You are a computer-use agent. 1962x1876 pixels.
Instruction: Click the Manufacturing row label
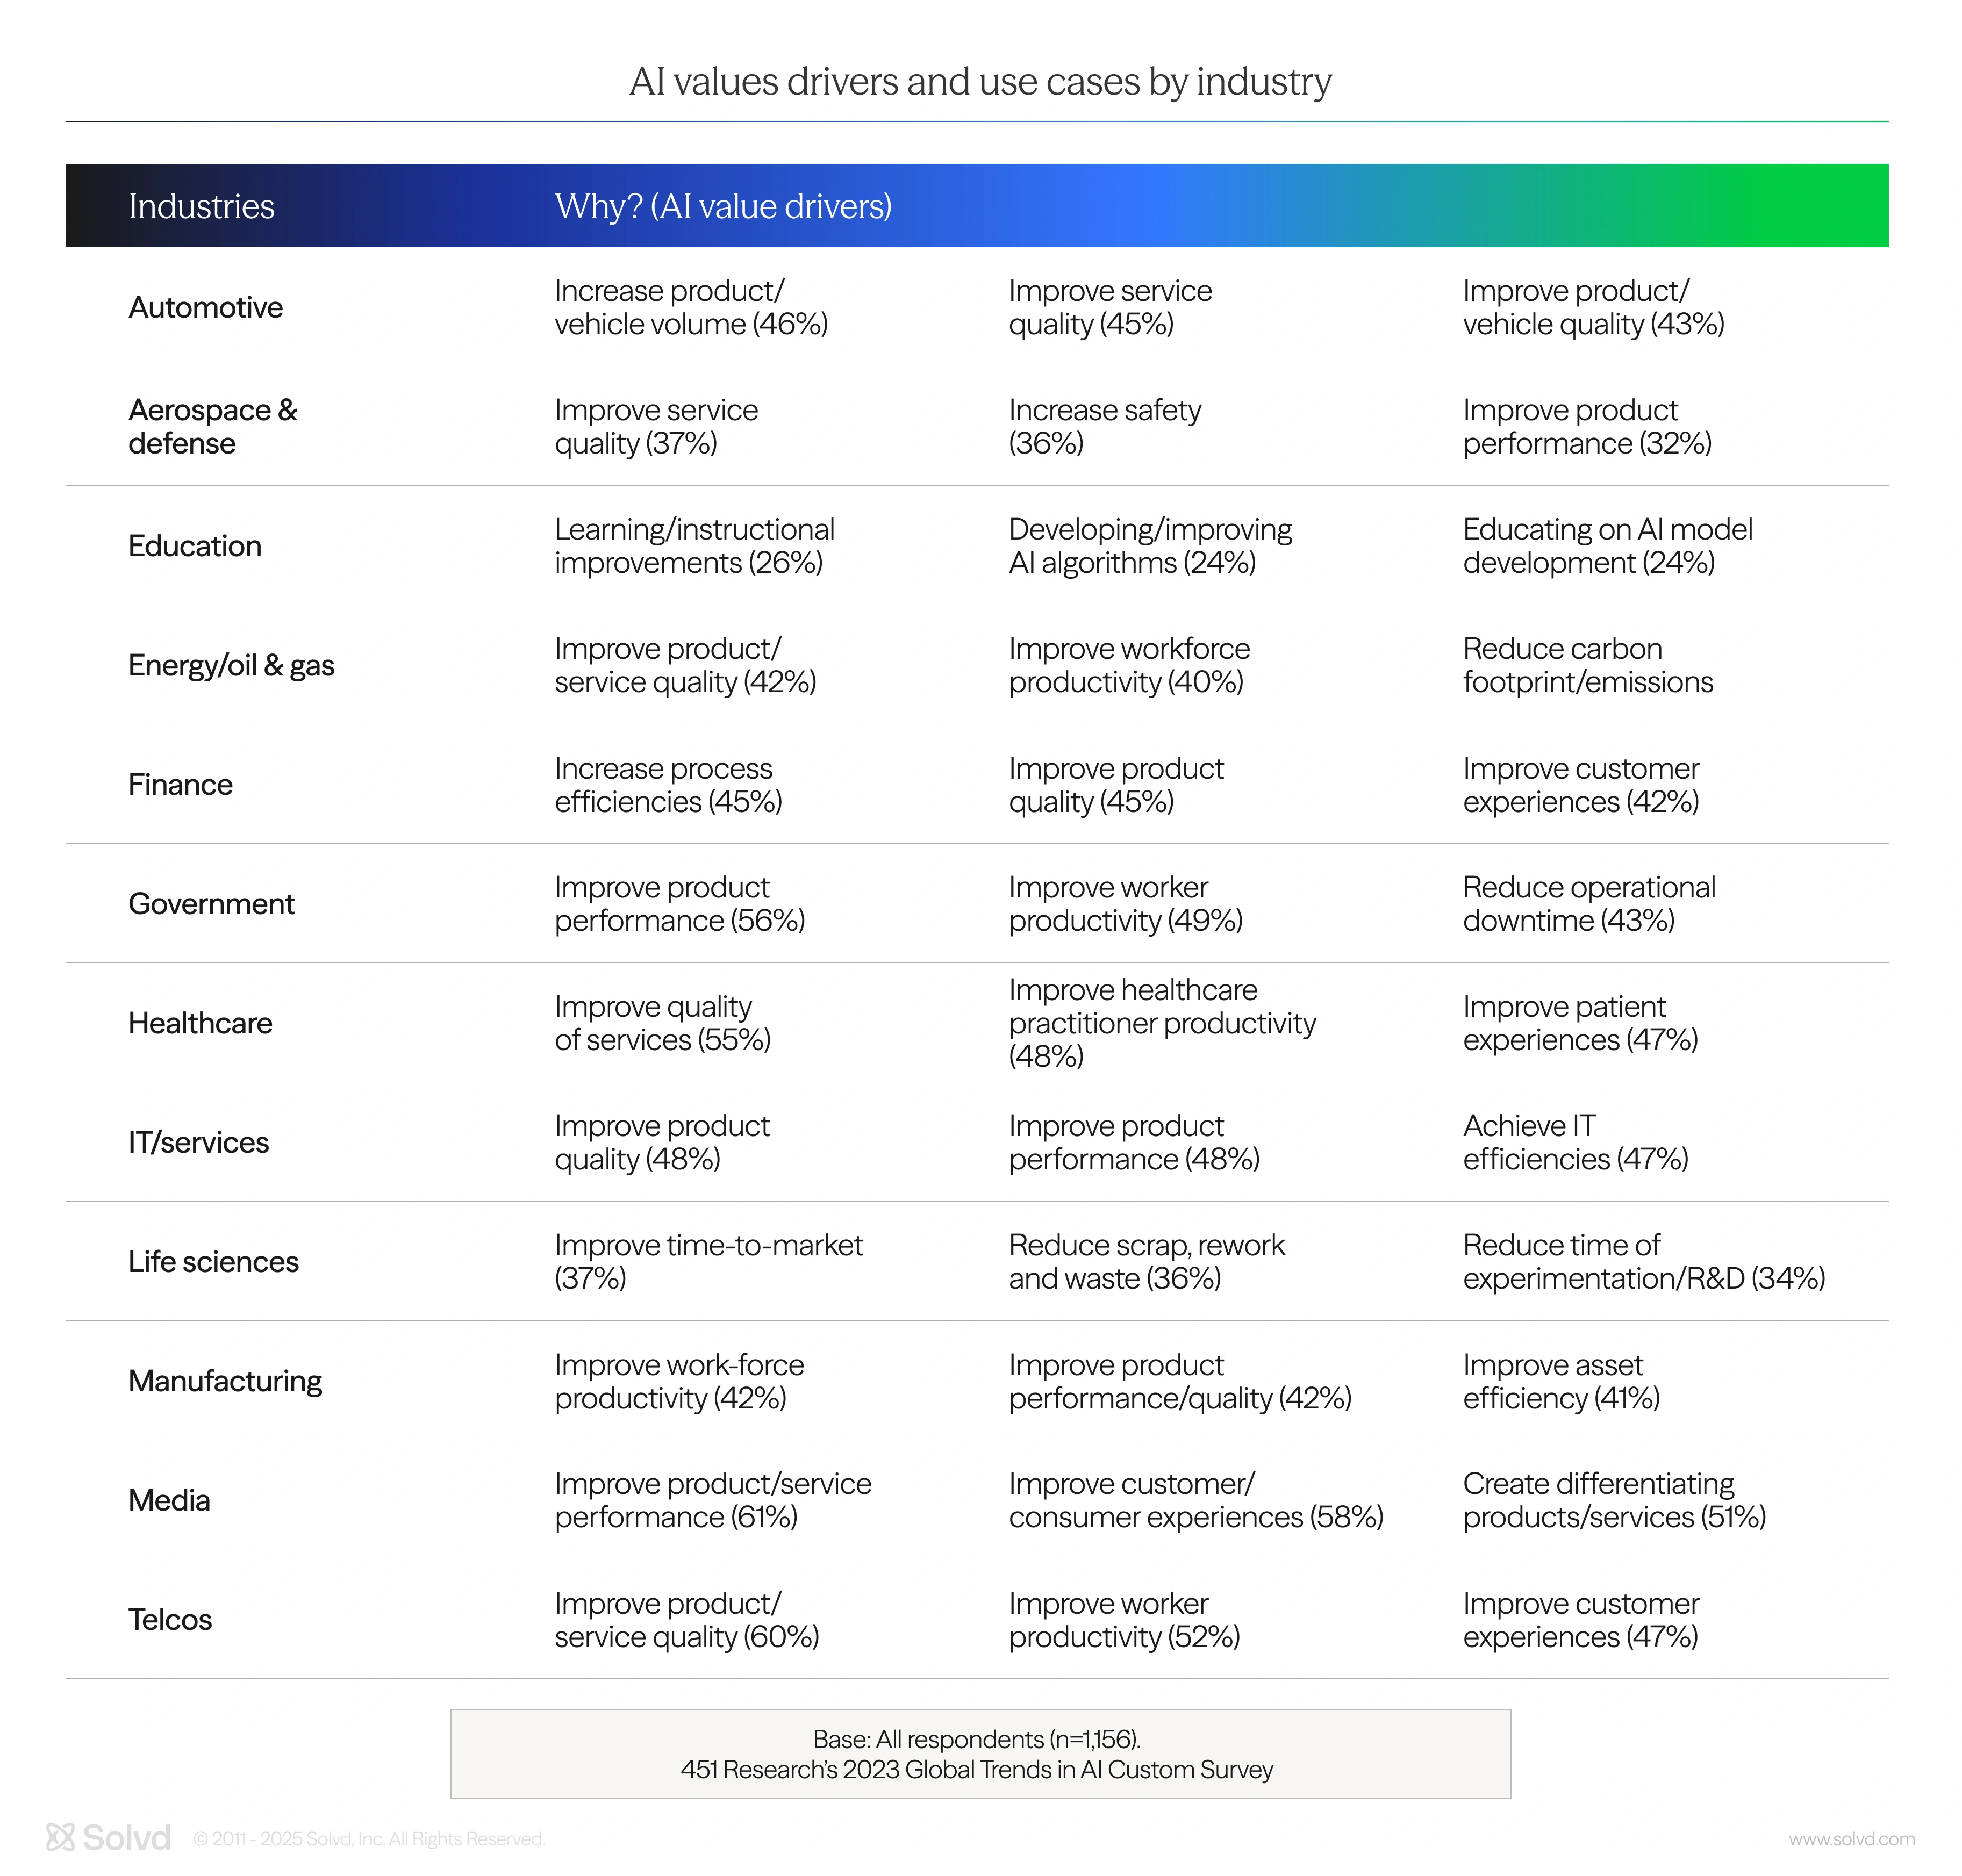pos(225,1381)
